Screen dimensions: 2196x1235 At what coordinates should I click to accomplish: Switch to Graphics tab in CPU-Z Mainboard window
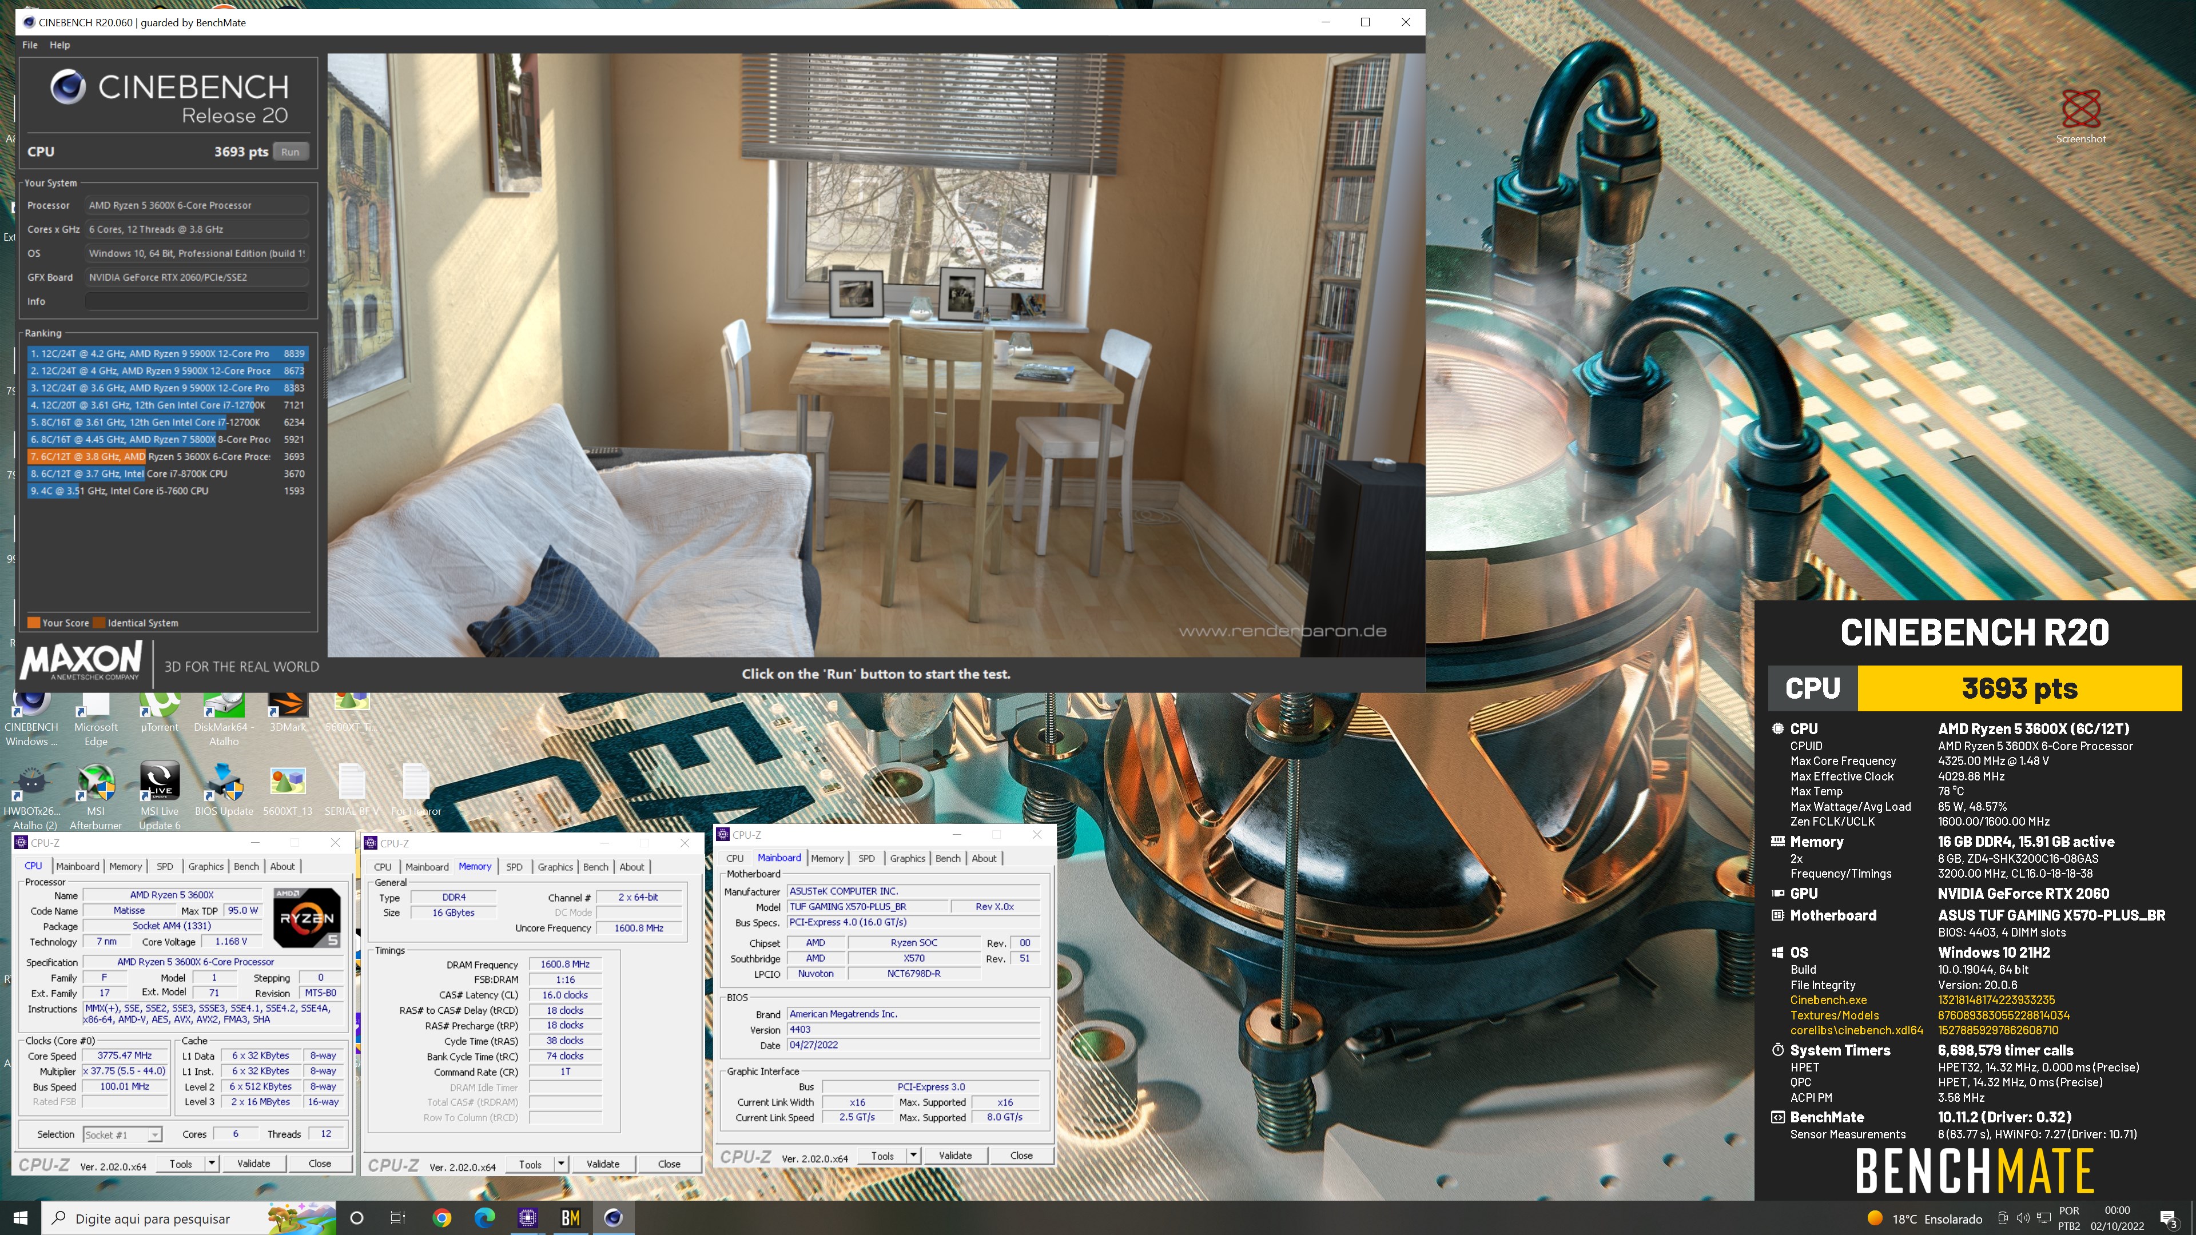coord(907,858)
